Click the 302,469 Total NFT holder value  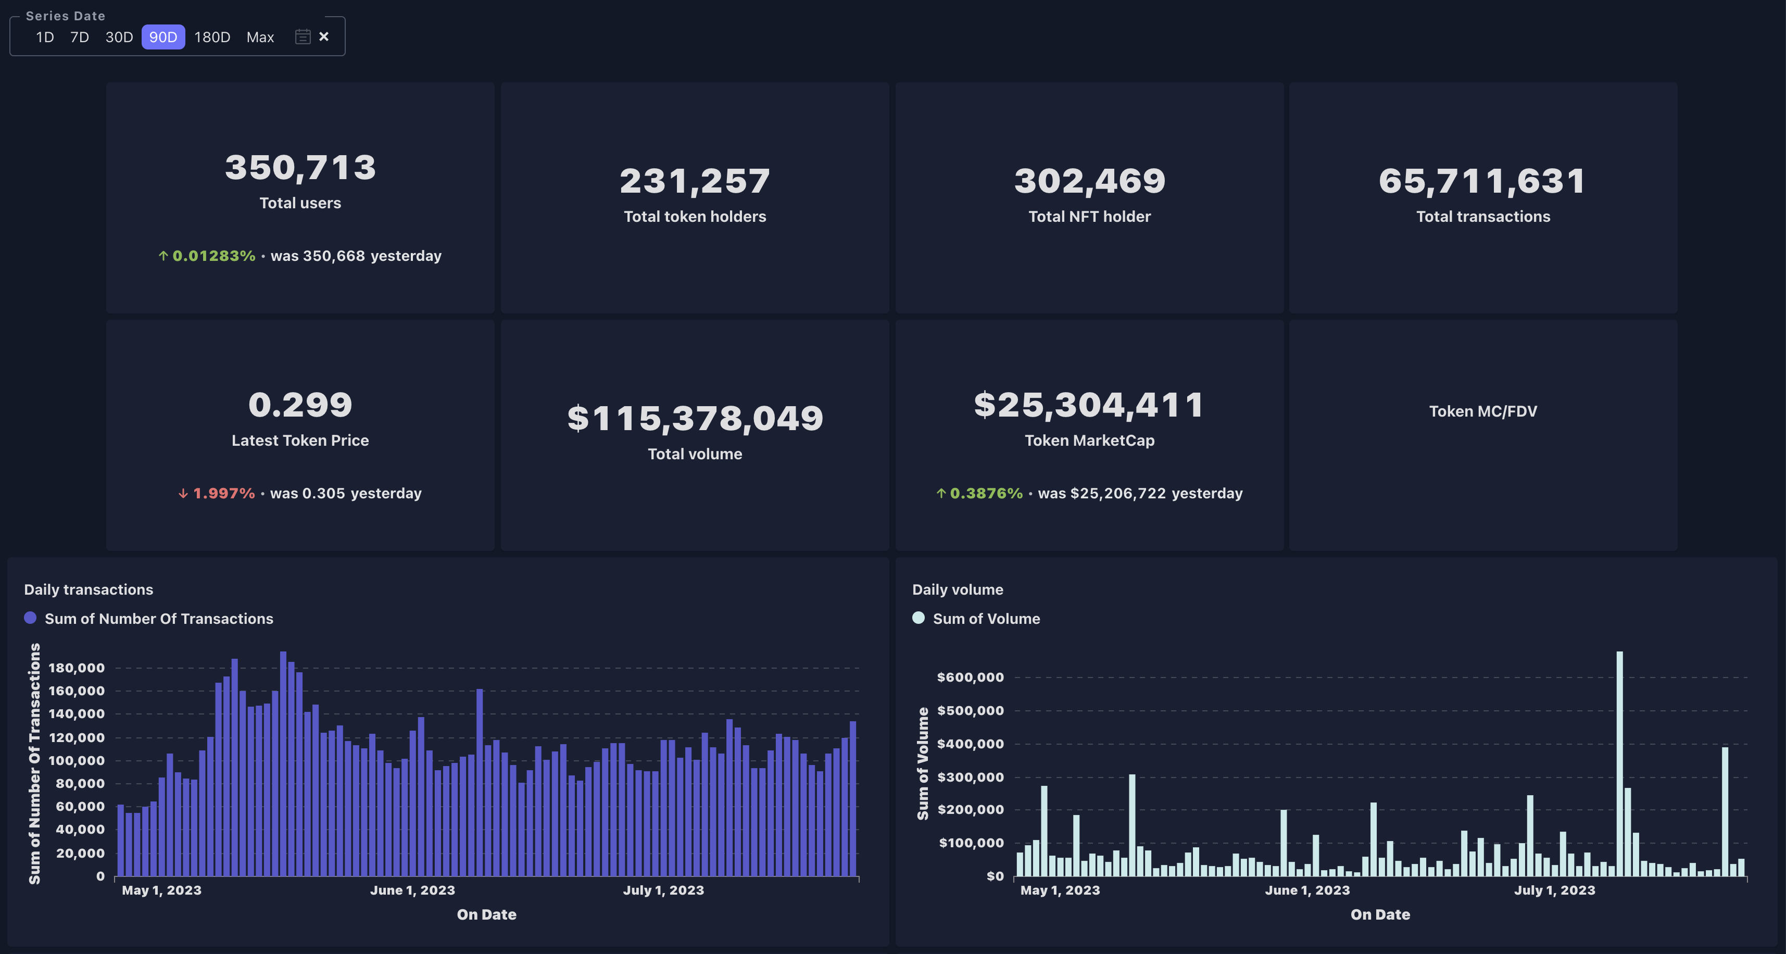[1089, 181]
